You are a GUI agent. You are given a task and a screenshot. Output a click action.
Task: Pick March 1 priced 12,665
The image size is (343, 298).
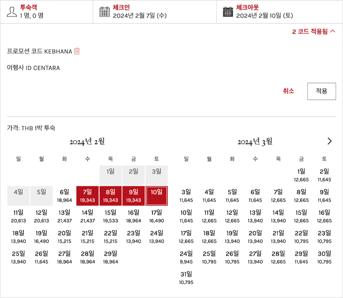point(301,175)
